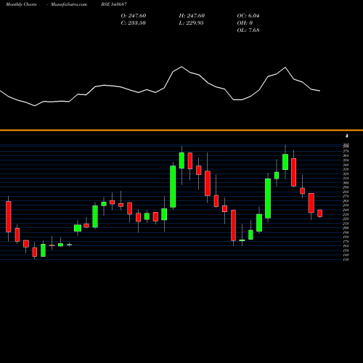Select the 'BSE 543687' symbol text
This screenshot has width=363, height=363.
(x=114, y=4)
